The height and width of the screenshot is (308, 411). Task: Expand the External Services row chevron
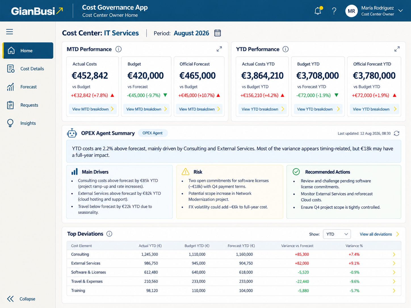click(x=394, y=263)
